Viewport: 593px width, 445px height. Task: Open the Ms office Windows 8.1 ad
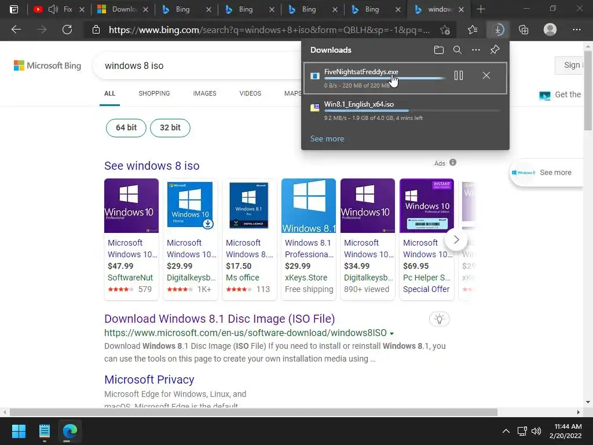(249, 239)
